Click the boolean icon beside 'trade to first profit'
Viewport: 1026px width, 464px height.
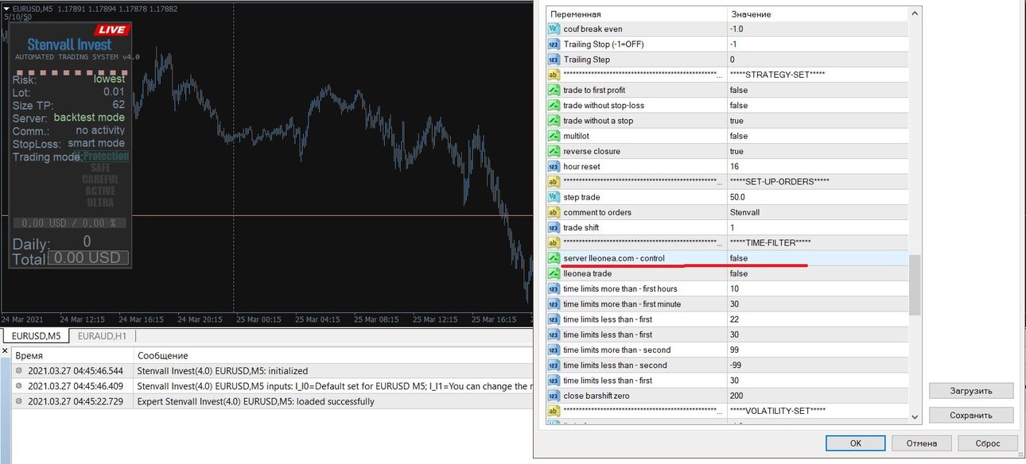554,90
